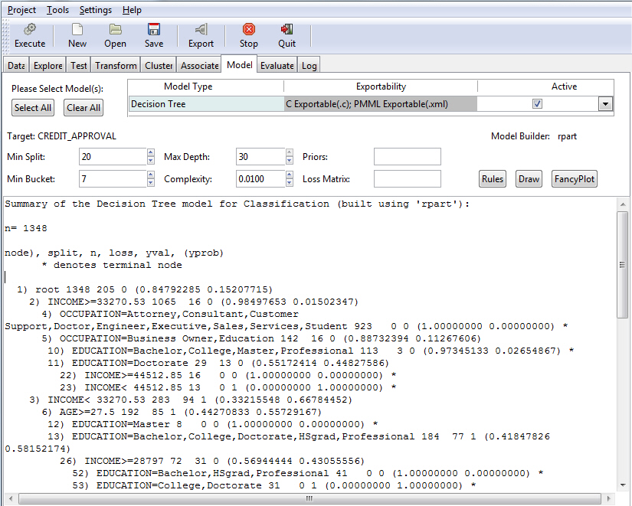Open the model type dropdown arrow
Image resolution: width=632 pixels, height=506 pixels.
[x=605, y=104]
